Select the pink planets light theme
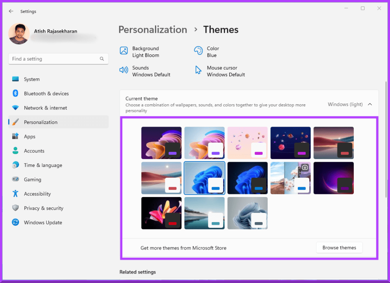Screen dimensions: 390x283 tap(248, 143)
